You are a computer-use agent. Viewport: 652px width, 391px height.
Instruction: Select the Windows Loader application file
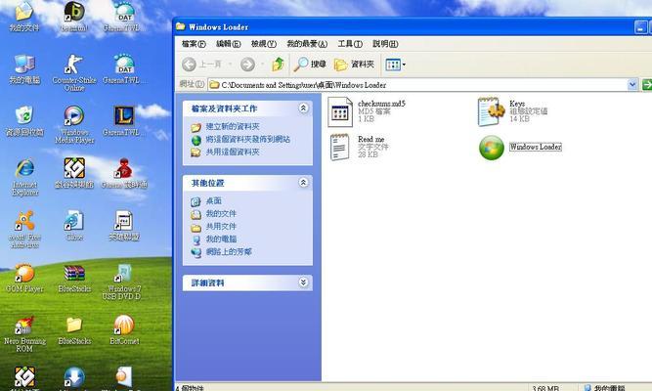520,147
